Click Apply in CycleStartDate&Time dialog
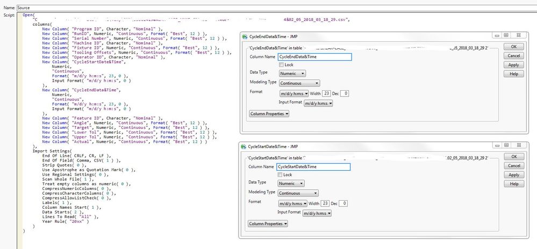The height and width of the screenshot is (249, 537). [x=514, y=174]
